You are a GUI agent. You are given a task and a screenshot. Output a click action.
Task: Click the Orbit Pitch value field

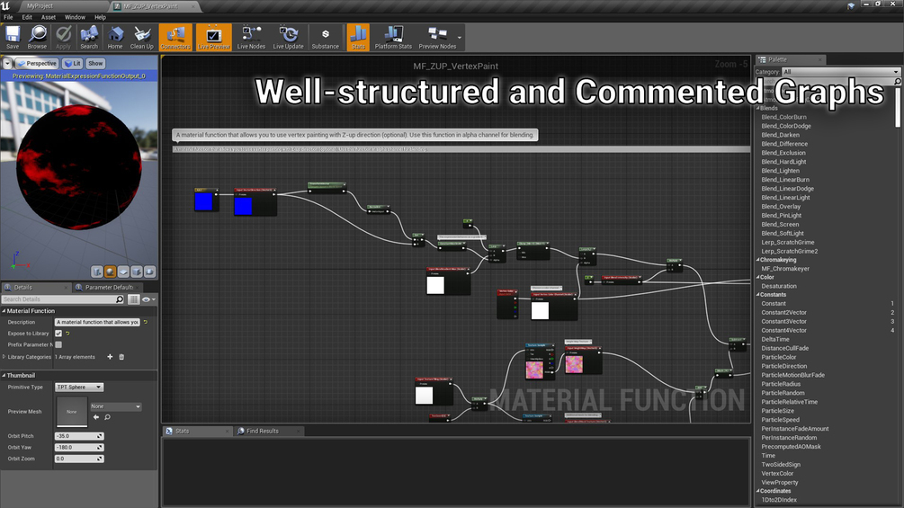point(79,436)
